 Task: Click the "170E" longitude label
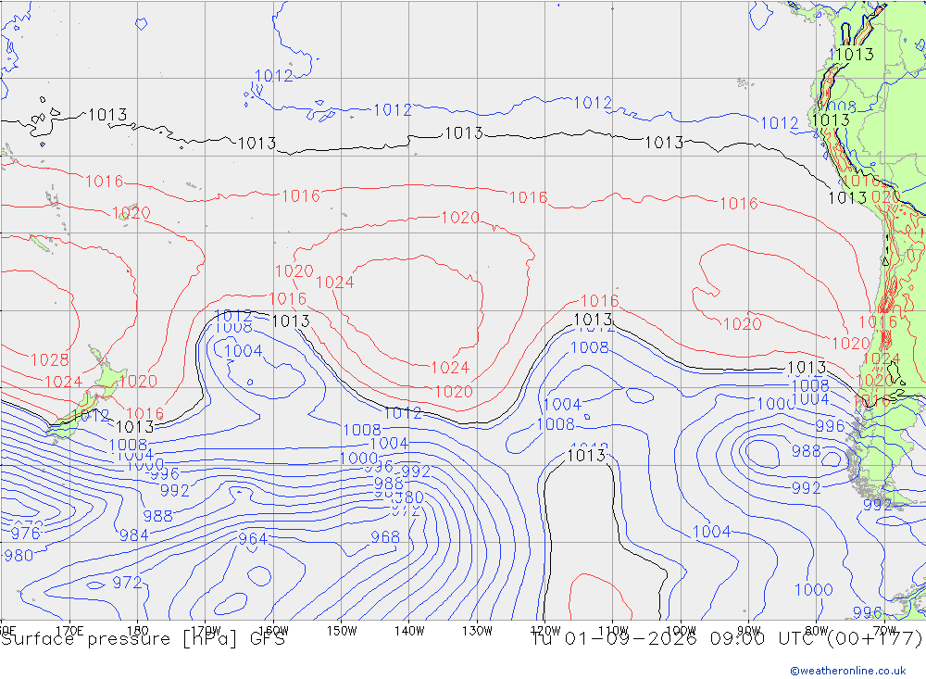click(x=69, y=631)
